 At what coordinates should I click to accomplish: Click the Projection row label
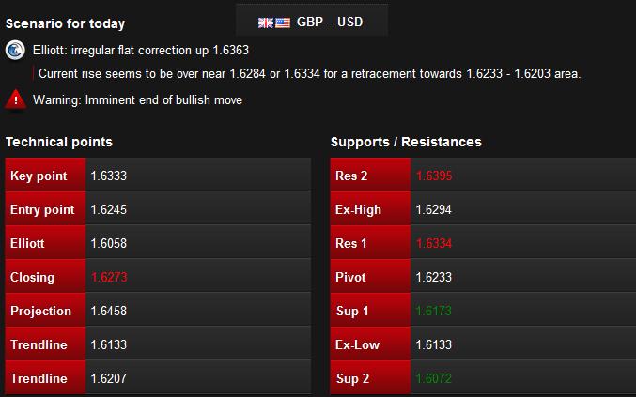[x=40, y=311]
